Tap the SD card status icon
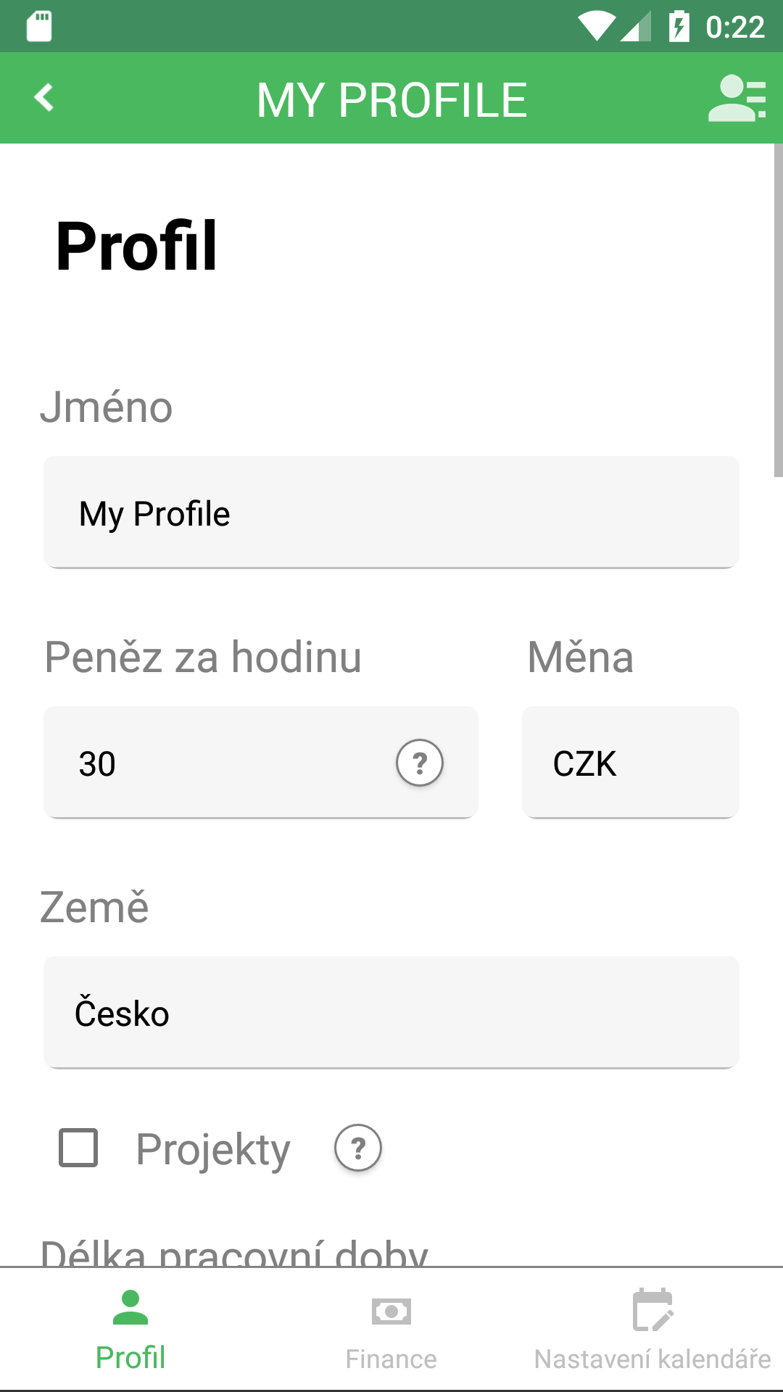The image size is (783, 1392). [39, 27]
